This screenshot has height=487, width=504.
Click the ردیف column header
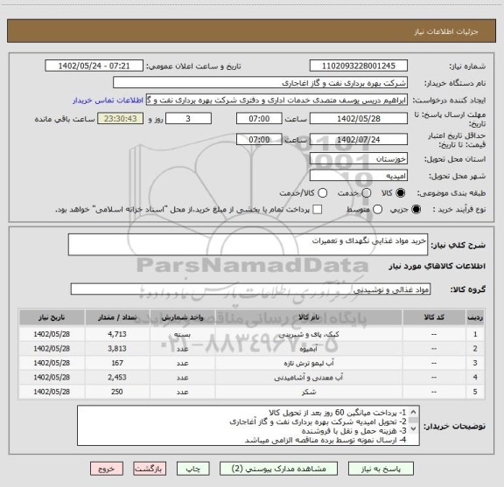point(475,317)
